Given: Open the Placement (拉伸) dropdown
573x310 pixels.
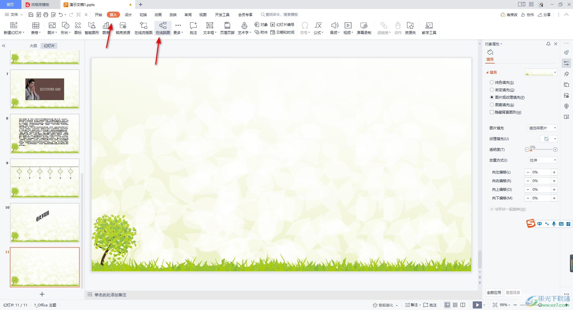Looking at the screenshot, I should point(543,160).
